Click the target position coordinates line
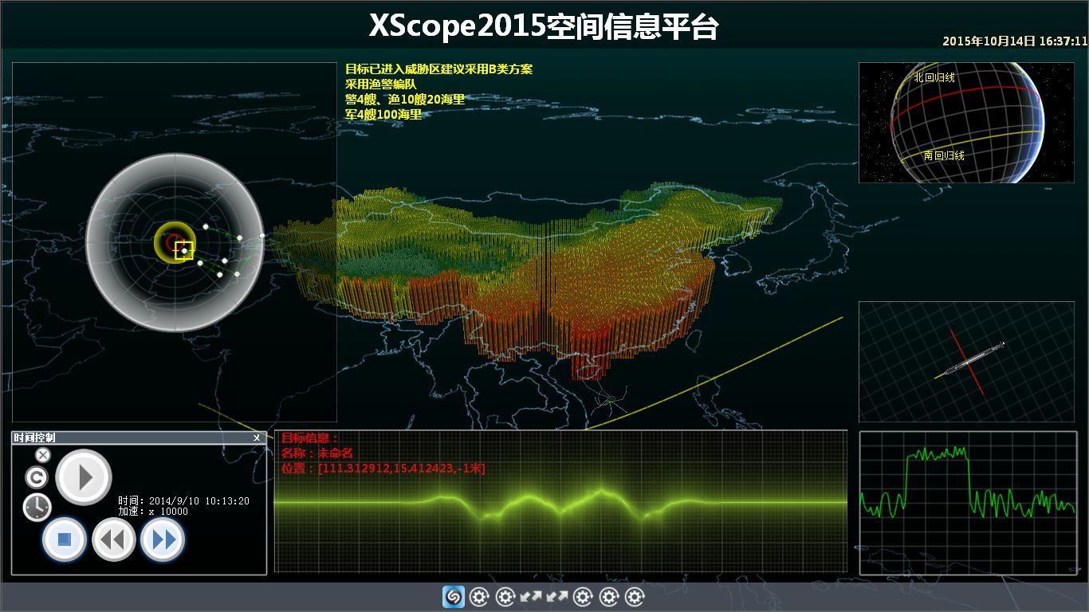The width and height of the screenshot is (1089, 612). pyautogui.click(x=383, y=468)
